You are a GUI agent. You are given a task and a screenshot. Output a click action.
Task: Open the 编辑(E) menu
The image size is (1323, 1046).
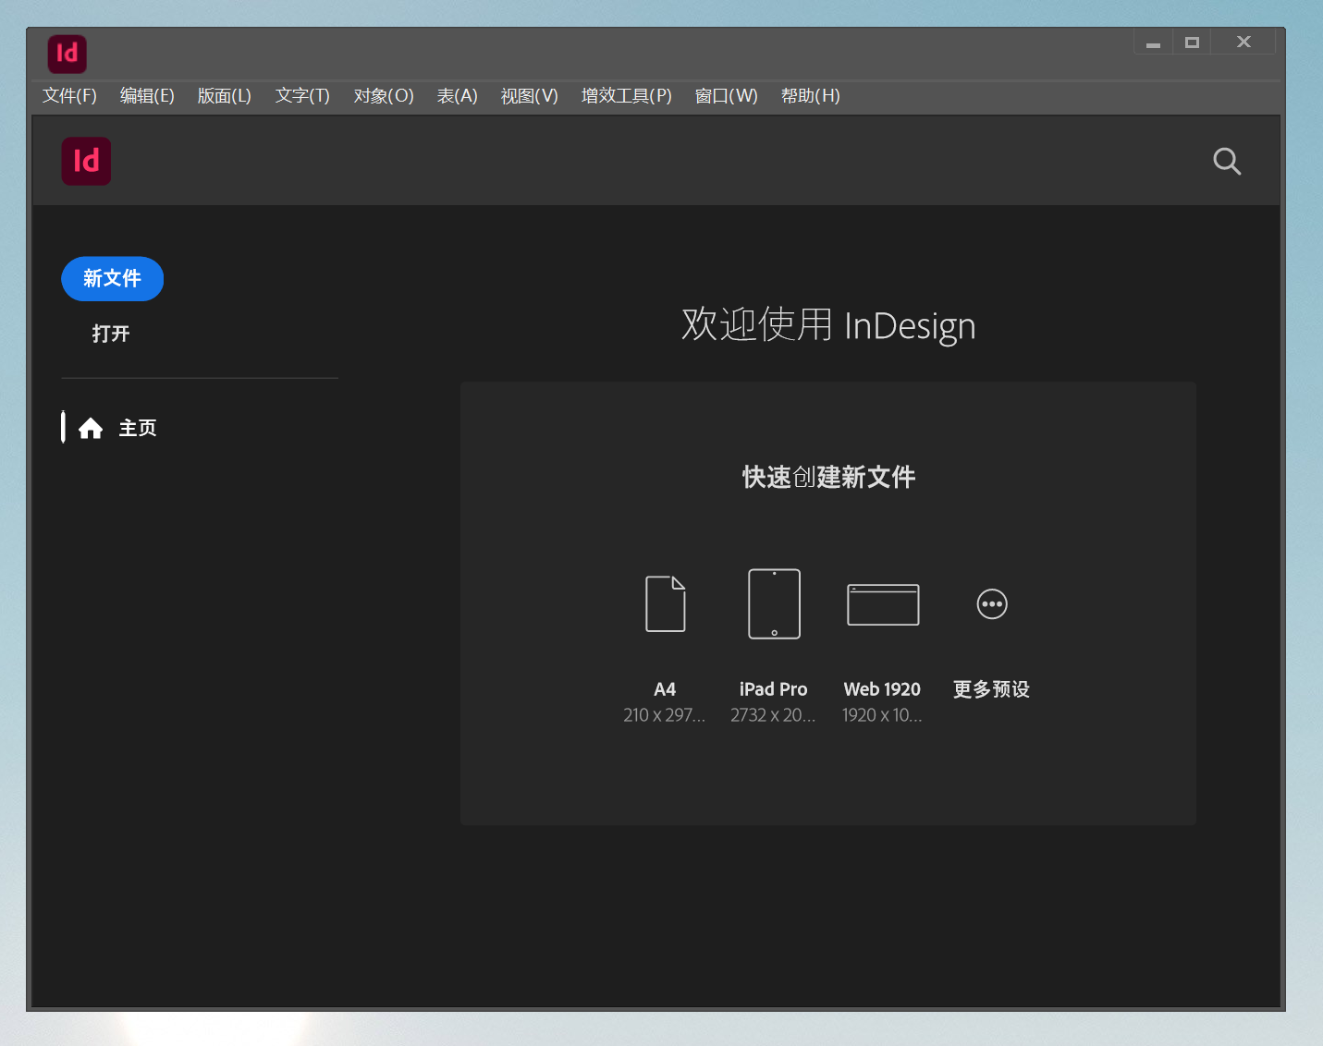(x=147, y=96)
